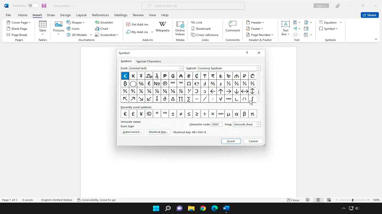The height and width of the screenshot is (214, 382).
Task: Insert Pictures from the ribbon
Action: (58, 28)
